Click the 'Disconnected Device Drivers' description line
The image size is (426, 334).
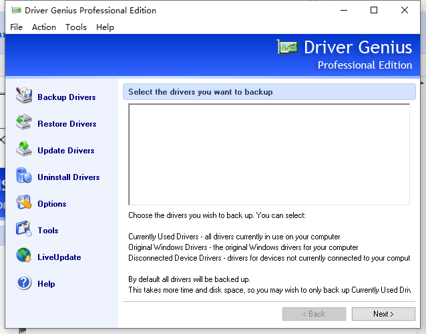pyautogui.click(x=269, y=258)
